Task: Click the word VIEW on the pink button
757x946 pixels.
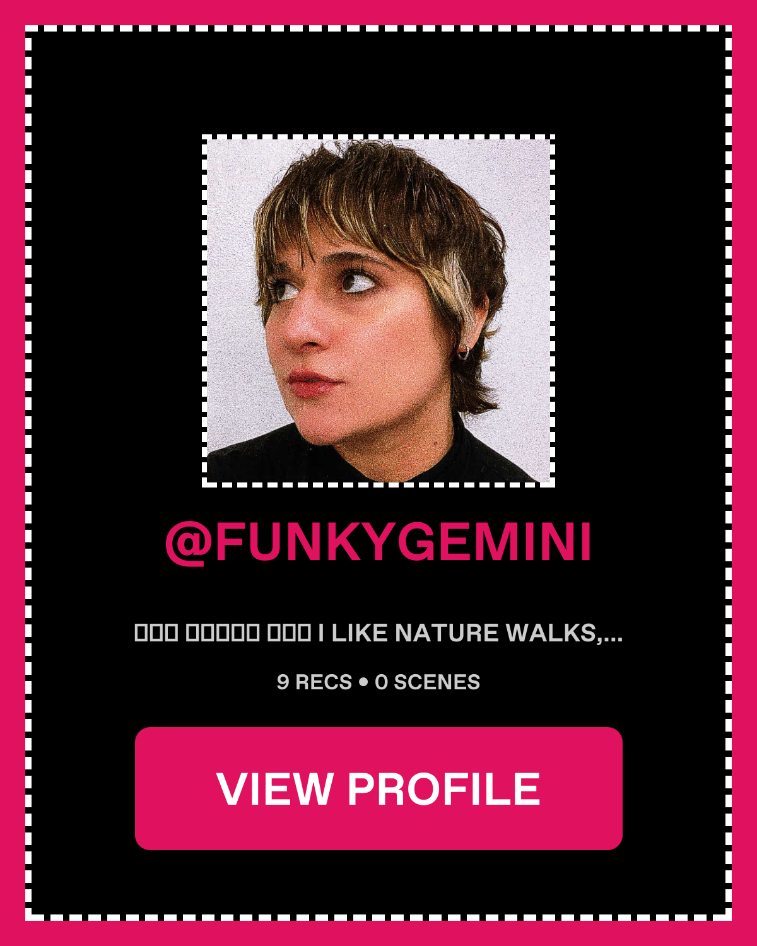Action: tap(274, 788)
